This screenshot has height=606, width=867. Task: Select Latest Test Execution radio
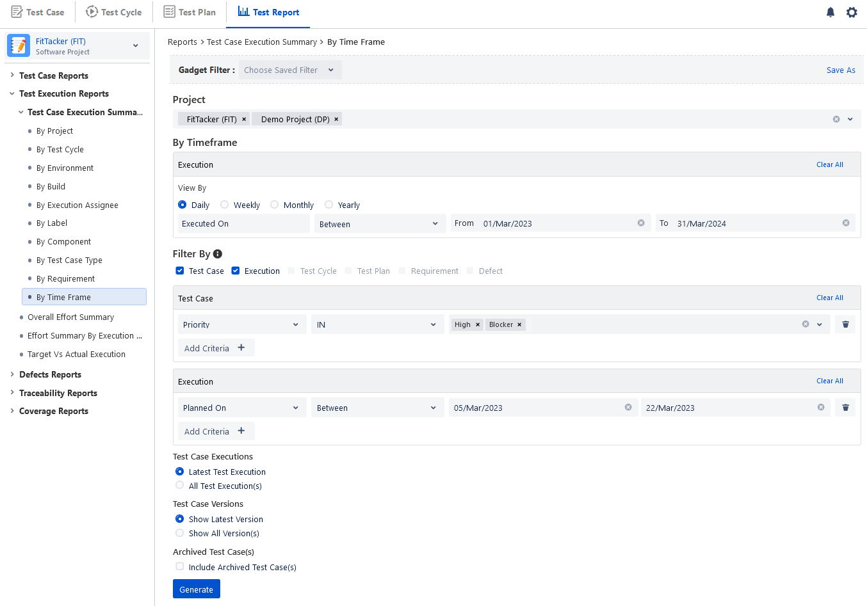pos(180,472)
